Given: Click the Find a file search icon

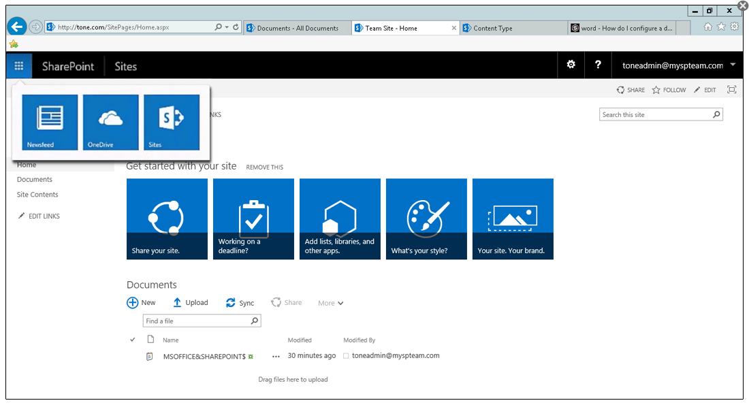Looking at the screenshot, I should pyautogui.click(x=255, y=321).
